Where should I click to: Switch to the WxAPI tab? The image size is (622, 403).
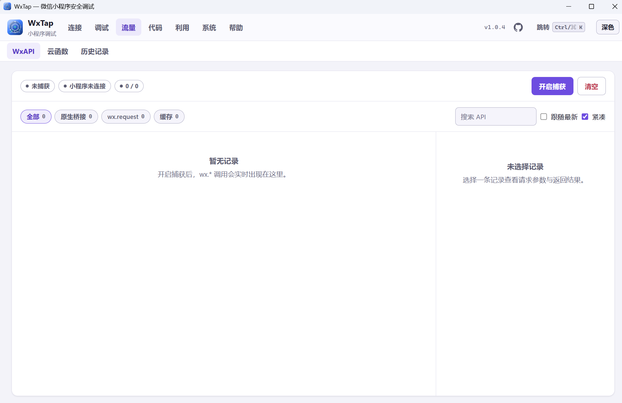tap(23, 51)
